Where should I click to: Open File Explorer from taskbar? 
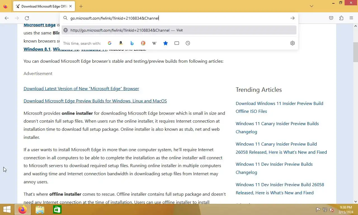click(x=40, y=209)
